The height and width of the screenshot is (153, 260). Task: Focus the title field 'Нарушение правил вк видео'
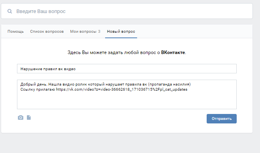tap(127, 69)
